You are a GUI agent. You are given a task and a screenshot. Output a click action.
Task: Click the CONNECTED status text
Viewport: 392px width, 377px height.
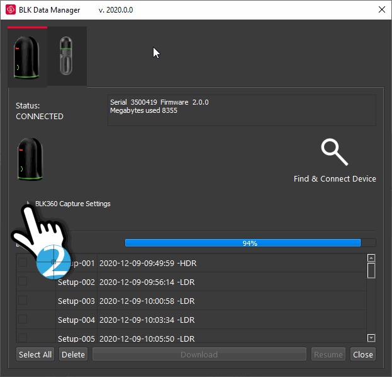[40, 117]
